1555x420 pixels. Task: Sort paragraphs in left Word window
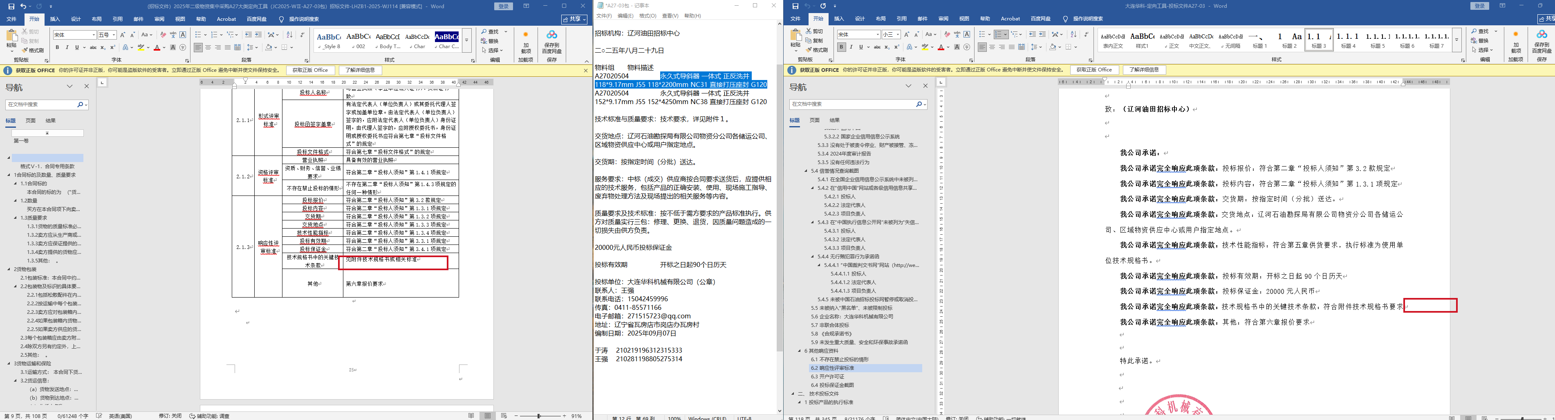coord(289,35)
